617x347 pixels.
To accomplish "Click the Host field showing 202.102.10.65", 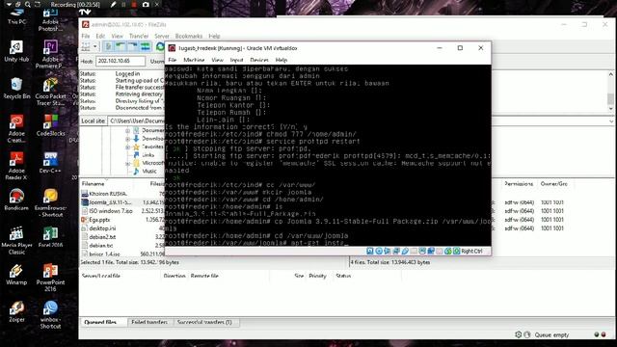I will [x=121, y=61].
